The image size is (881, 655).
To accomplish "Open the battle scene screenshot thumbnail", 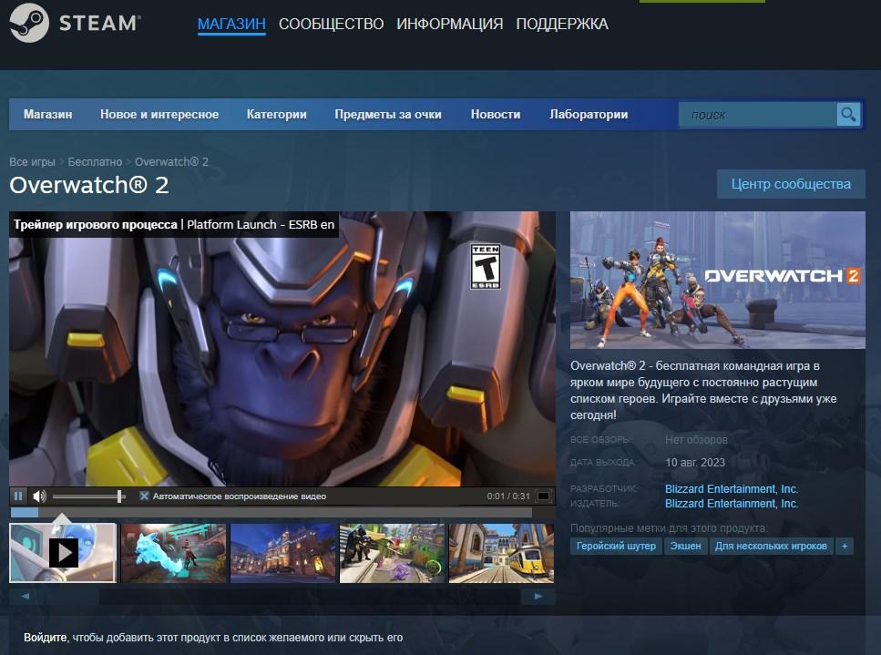I will [x=392, y=553].
